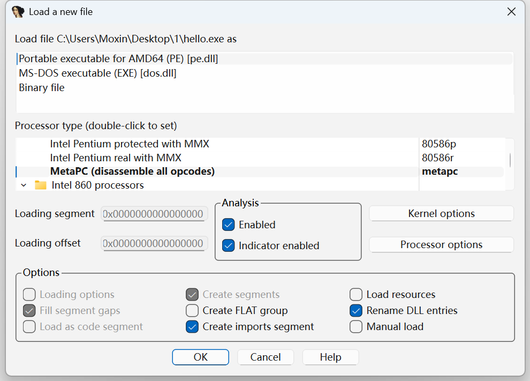Enable the Manual load checkbox
Screen dimensions: 530x381
356,327
